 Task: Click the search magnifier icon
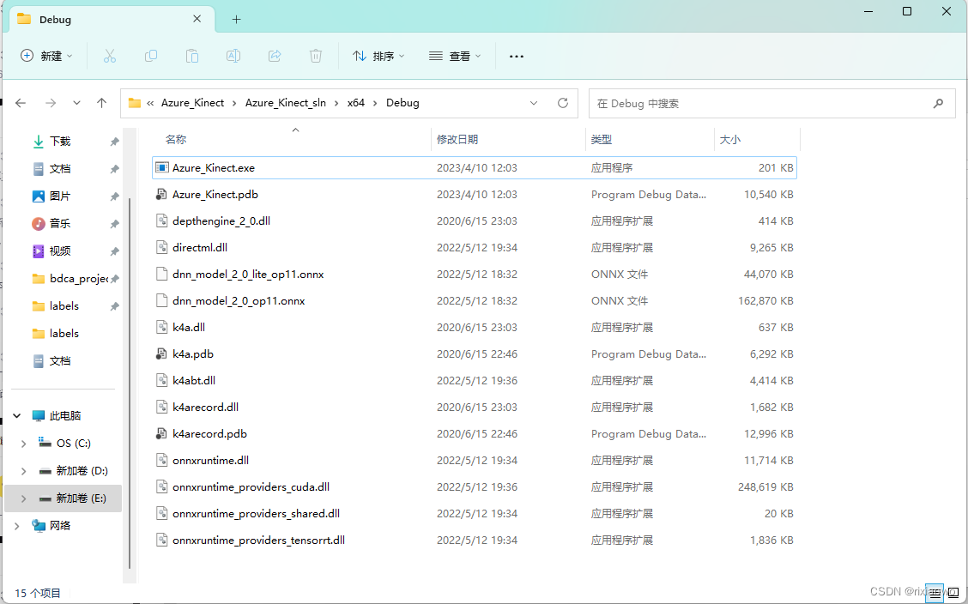(x=938, y=104)
